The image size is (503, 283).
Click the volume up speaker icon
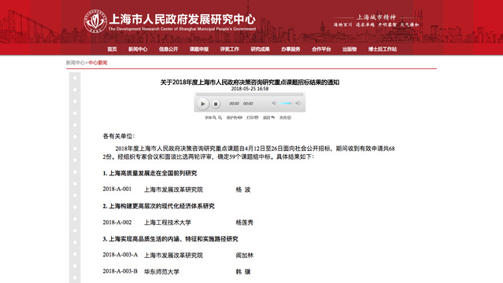pyautogui.click(x=298, y=103)
